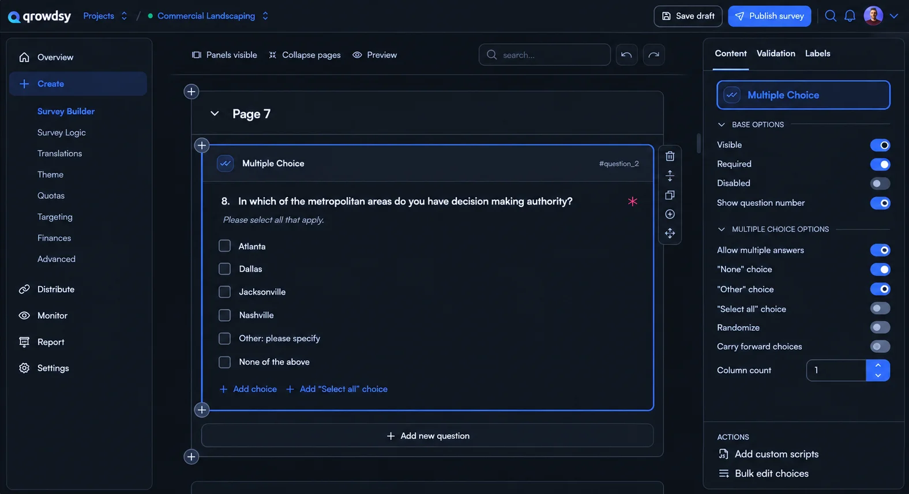The height and width of the screenshot is (494, 909).
Task: Increase the Column count stepper
Action: click(x=878, y=365)
